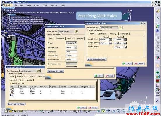Open the Tools menu
This screenshot has height=116, width=161.
click(x=45, y=5)
